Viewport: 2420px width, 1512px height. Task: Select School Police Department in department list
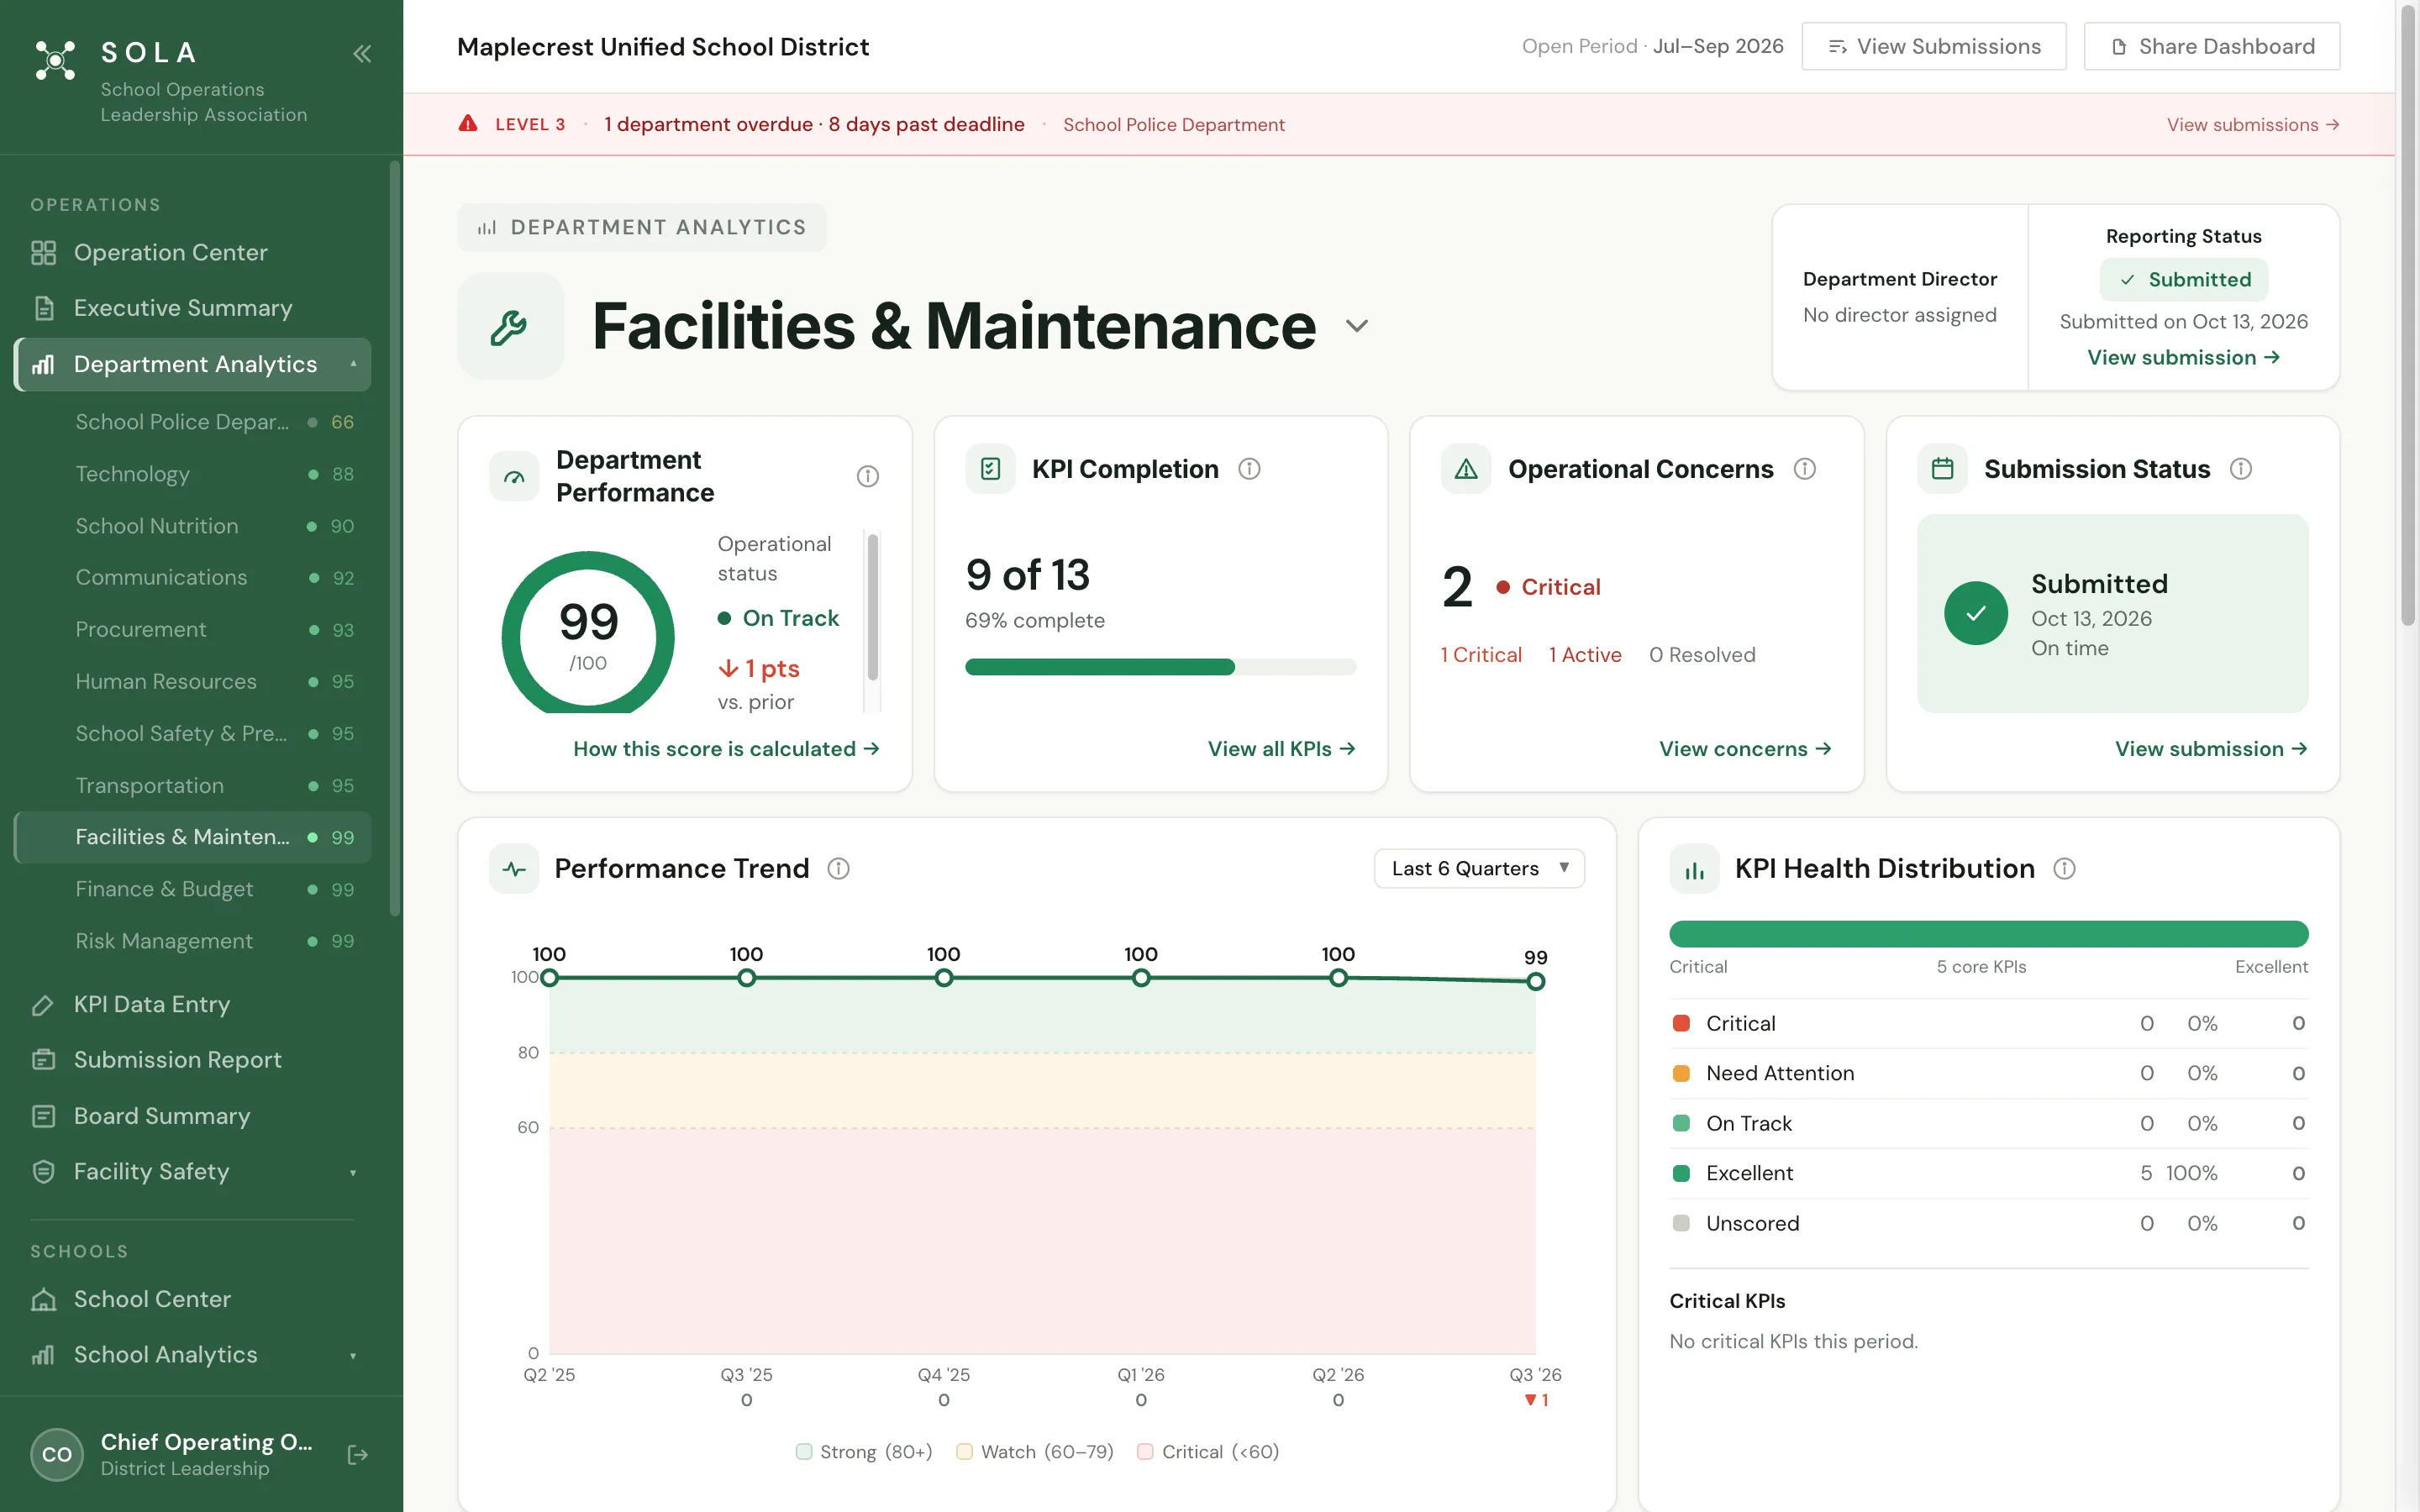coord(193,422)
